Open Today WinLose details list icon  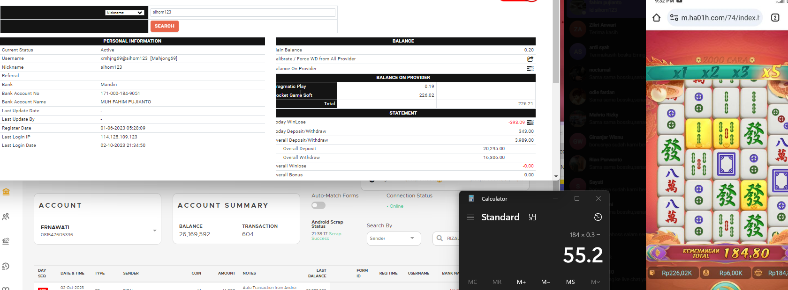(530, 122)
